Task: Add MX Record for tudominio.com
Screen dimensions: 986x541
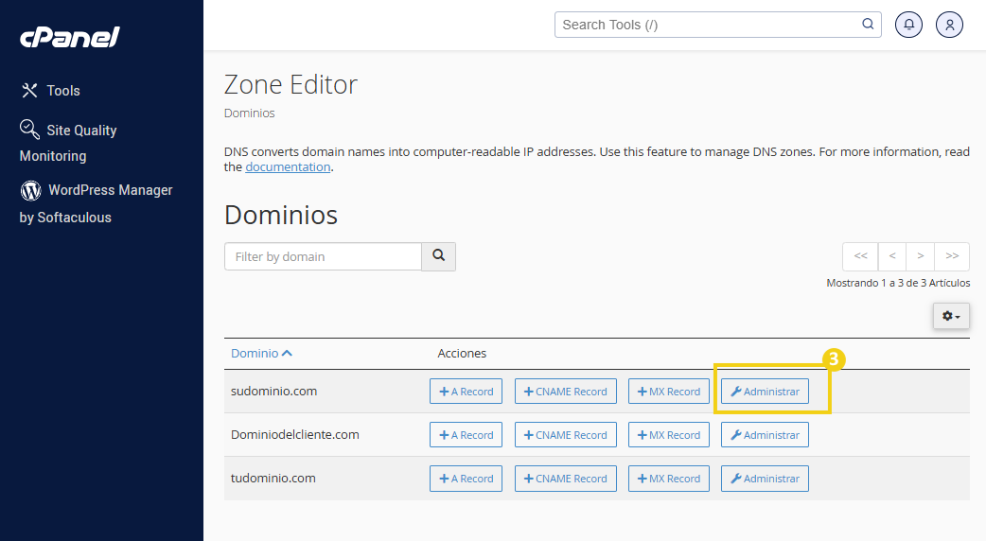Action: pyautogui.click(x=668, y=479)
